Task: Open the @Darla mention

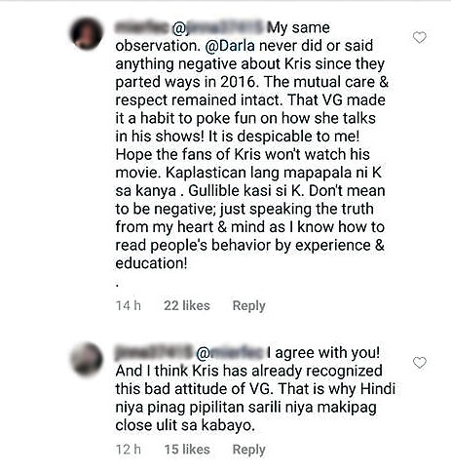Action: click(x=230, y=46)
